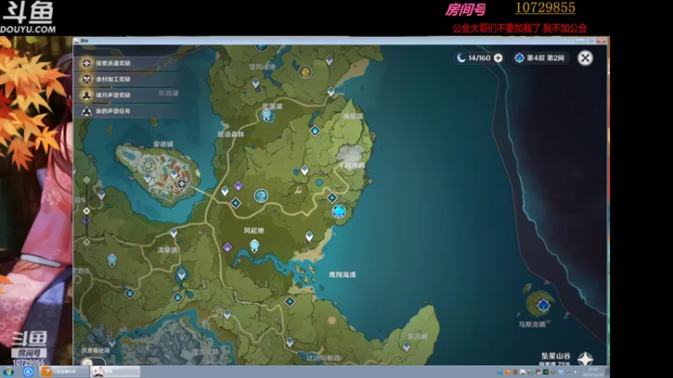Open the domain marker left of the globe marker
Image resolution: width=673 pixels, height=378 pixels.
[x=236, y=202]
